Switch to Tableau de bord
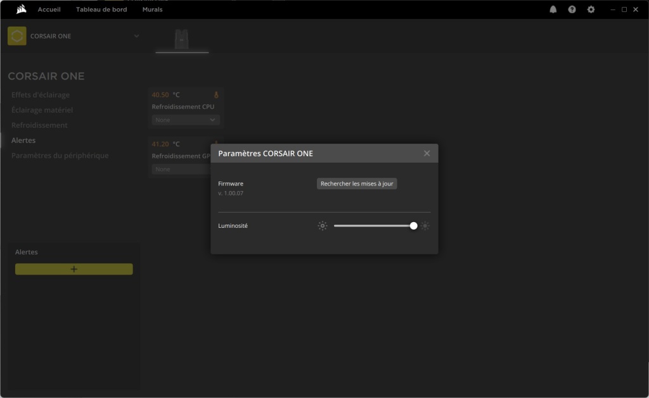649x398 pixels. [x=101, y=9]
